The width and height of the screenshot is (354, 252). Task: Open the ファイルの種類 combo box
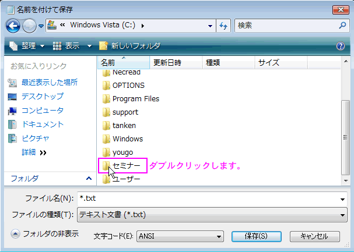pyautogui.click(x=212, y=215)
